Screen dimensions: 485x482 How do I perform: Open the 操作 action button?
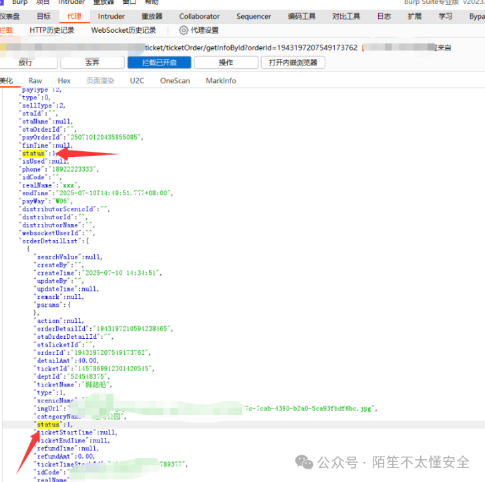226,63
